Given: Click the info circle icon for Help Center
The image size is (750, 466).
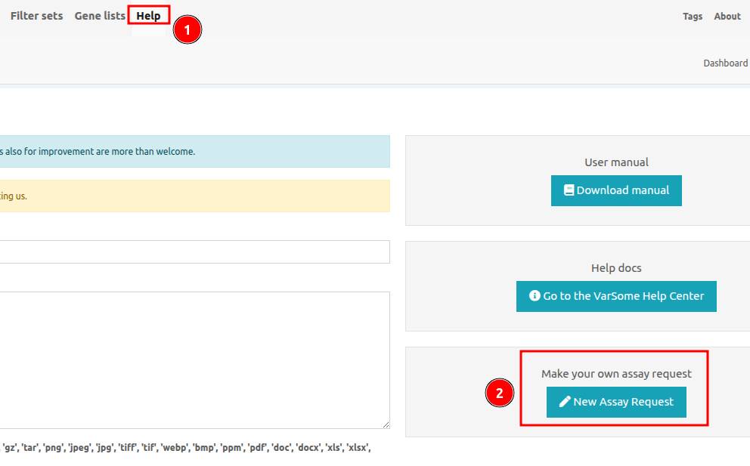Looking at the screenshot, I should pos(535,296).
